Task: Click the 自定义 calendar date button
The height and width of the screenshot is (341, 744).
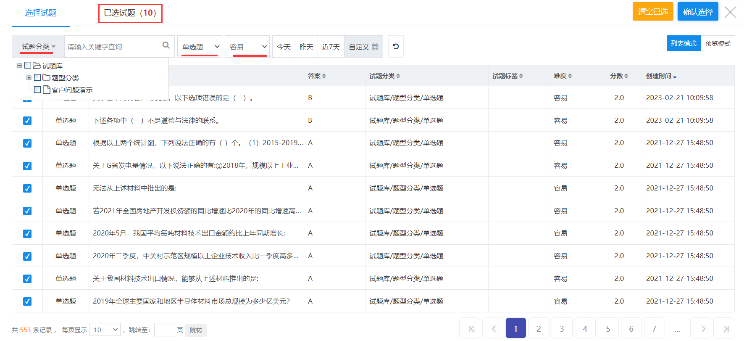Action: tap(363, 47)
